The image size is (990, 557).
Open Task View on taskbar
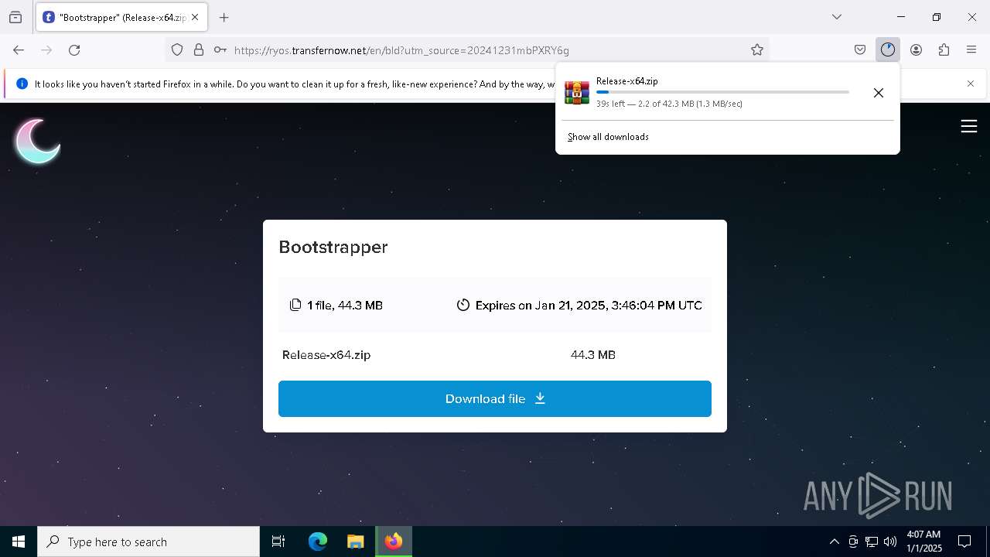tap(278, 542)
